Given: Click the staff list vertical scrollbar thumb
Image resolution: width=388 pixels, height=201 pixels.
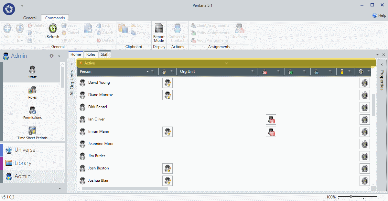Looking at the screenshot, I should [373, 105].
